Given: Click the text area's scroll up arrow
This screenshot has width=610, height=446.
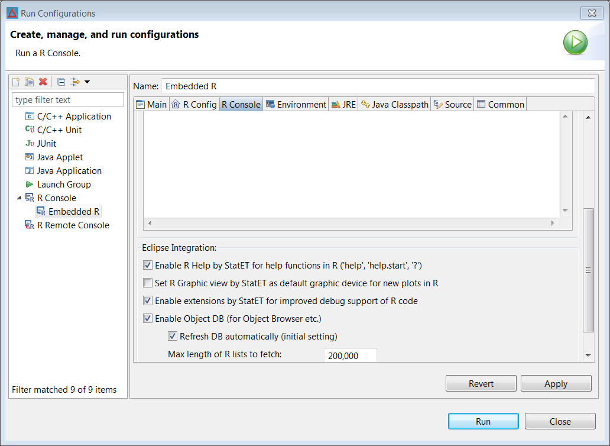Looking at the screenshot, I should tap(565, 117).
